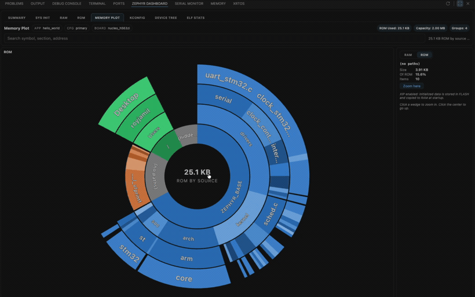Open the Debug Console tab
Viewport: 475px width, 297px height.
pyautogui.click(x=67, y=3)
